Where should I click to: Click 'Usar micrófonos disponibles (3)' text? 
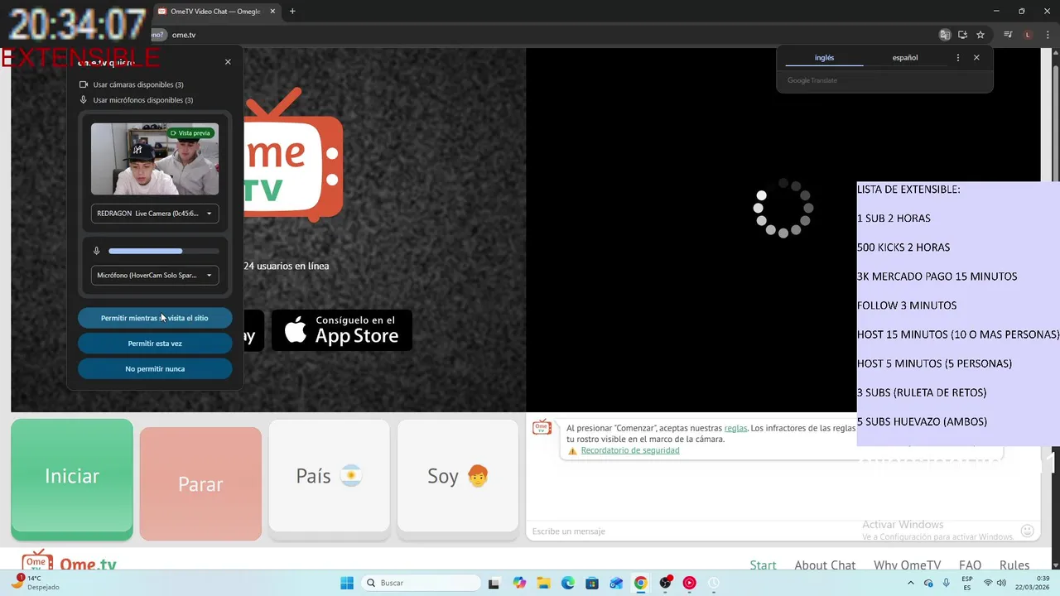[143, 100]
